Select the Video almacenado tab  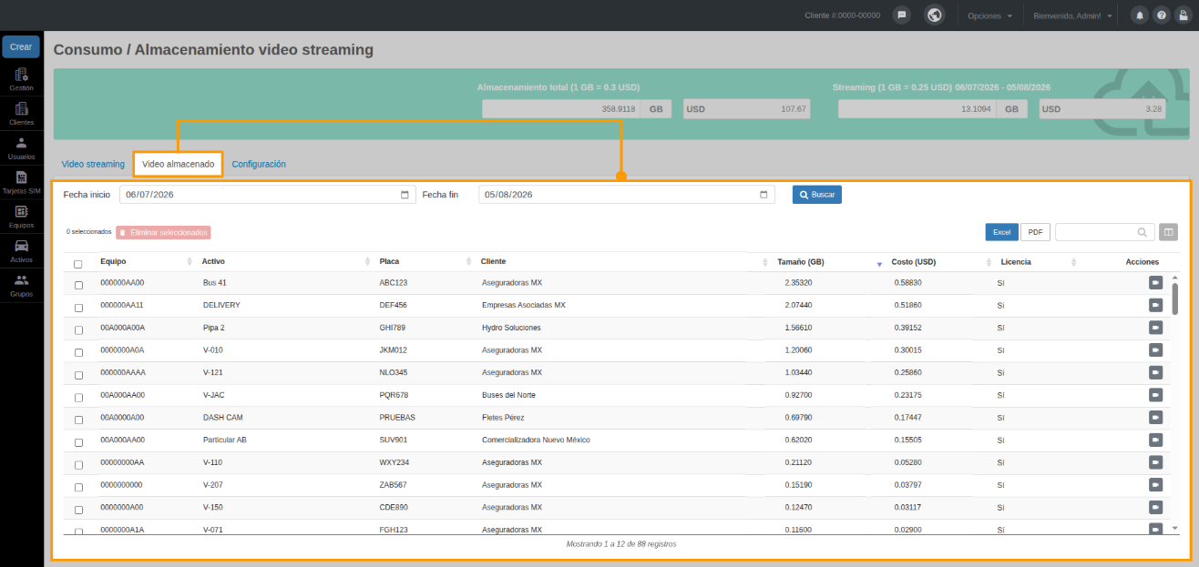pyautogui.click(x=179, y=165)
